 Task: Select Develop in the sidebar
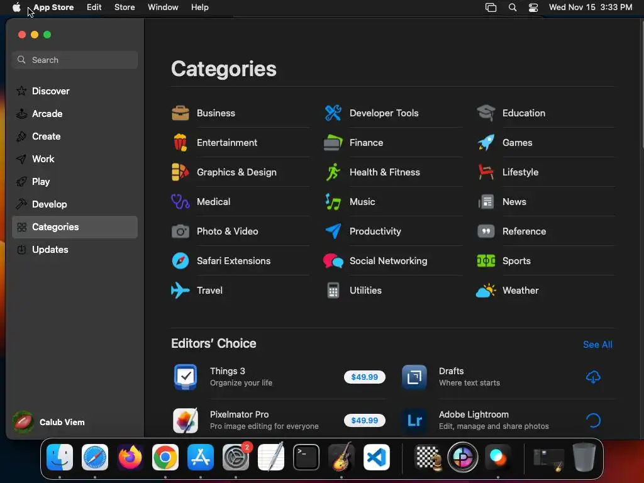click(x=75, y=204)
